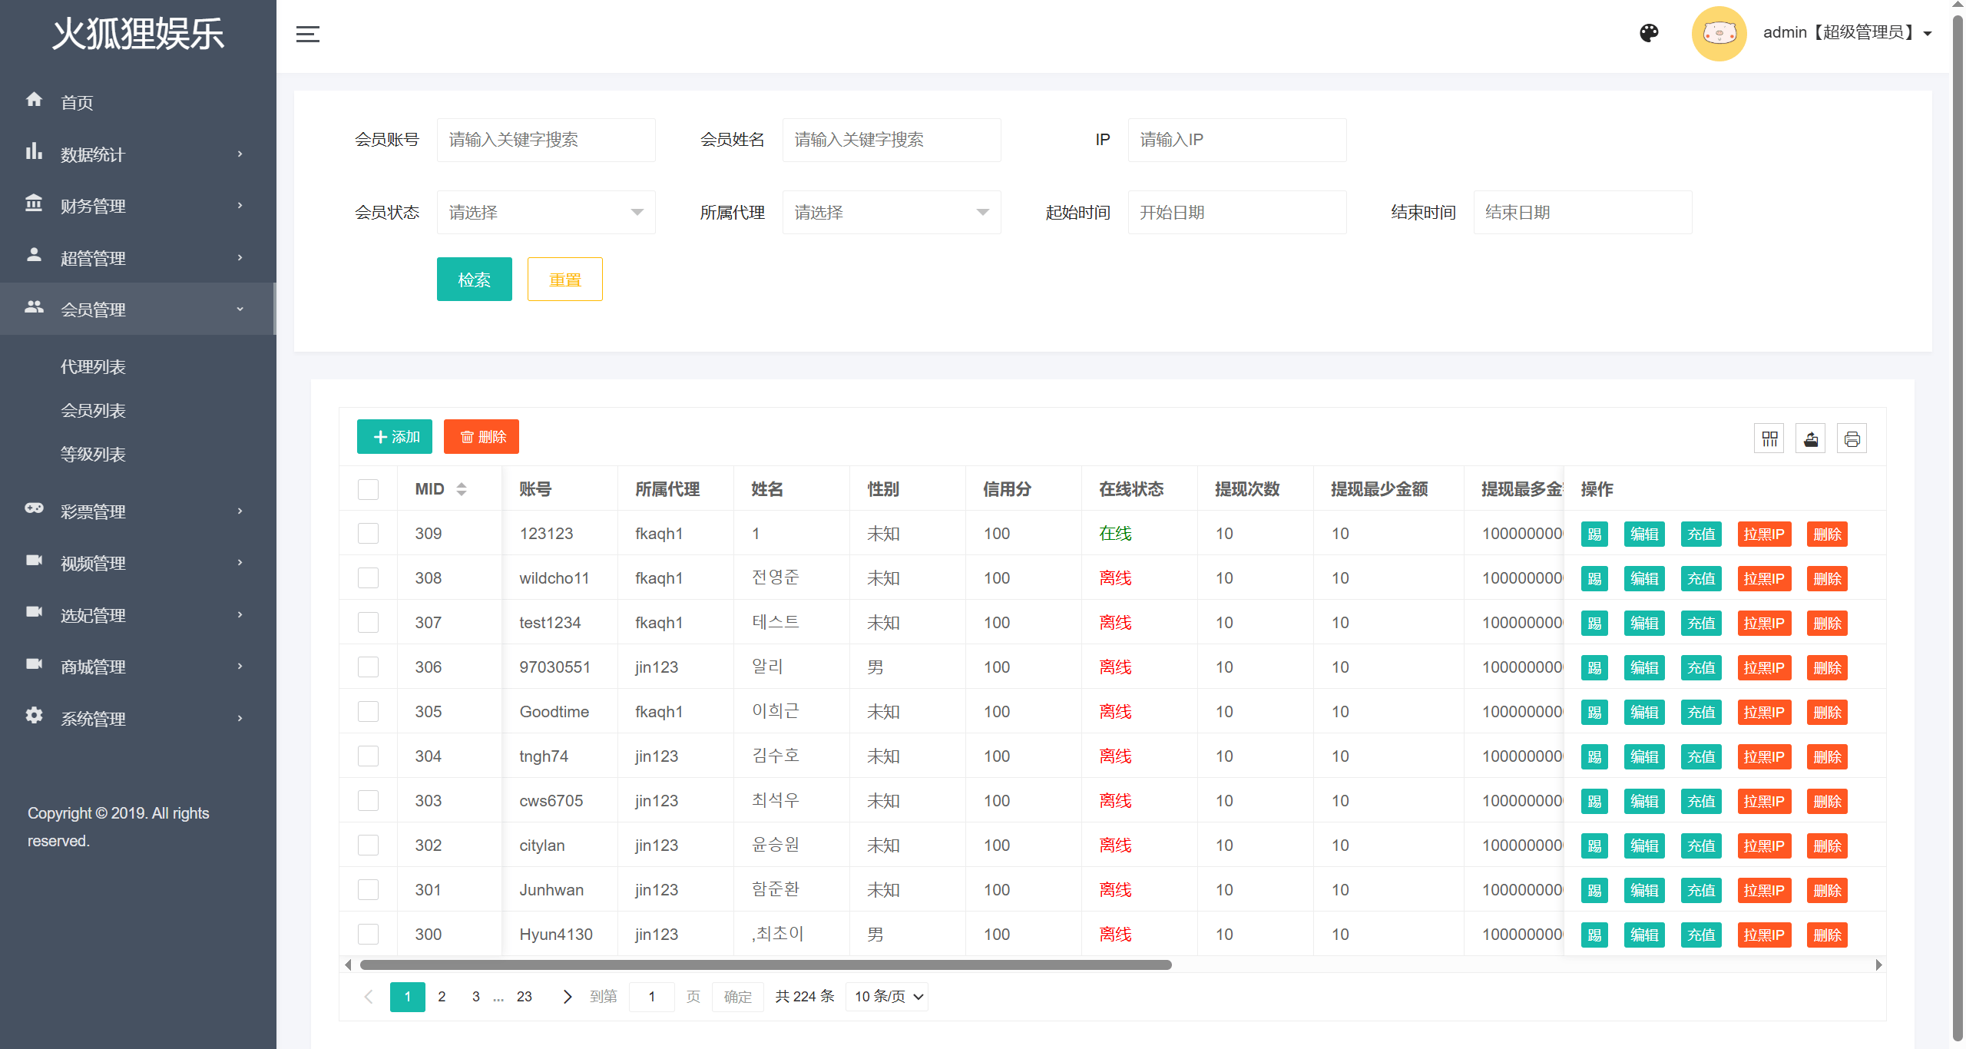Viewport: 1966px width, 1049px height.
Task: Click the gear icon for 系统管理
Action: [x=34, y=716]
